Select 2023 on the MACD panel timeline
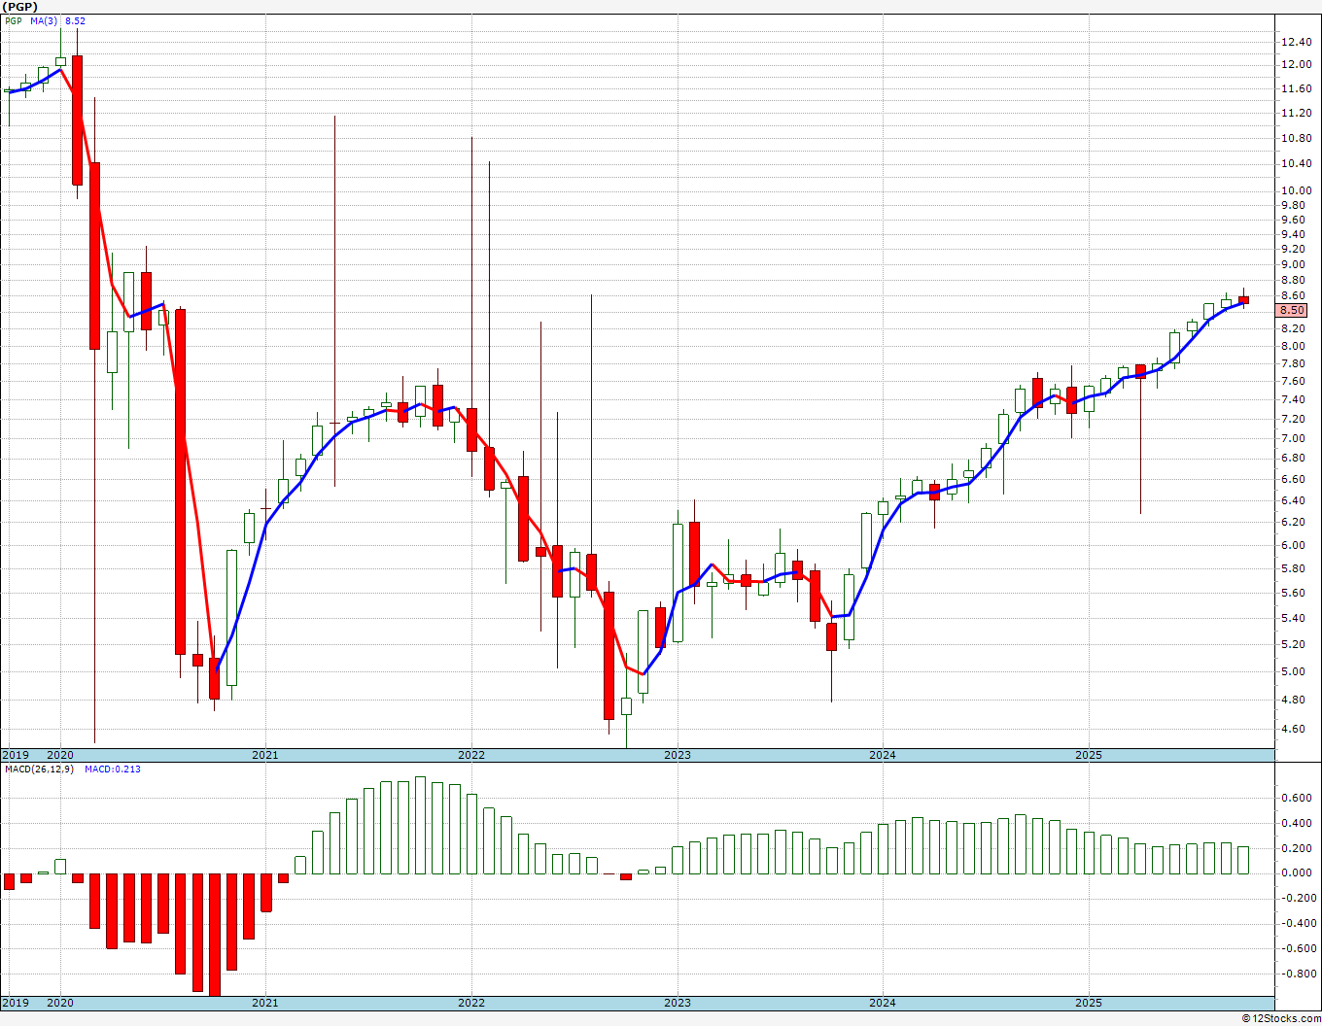The image size is (1322, 1026). click(678, 1003)
